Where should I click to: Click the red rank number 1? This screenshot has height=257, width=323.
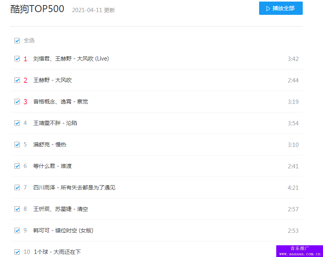(x=25, y=59)
